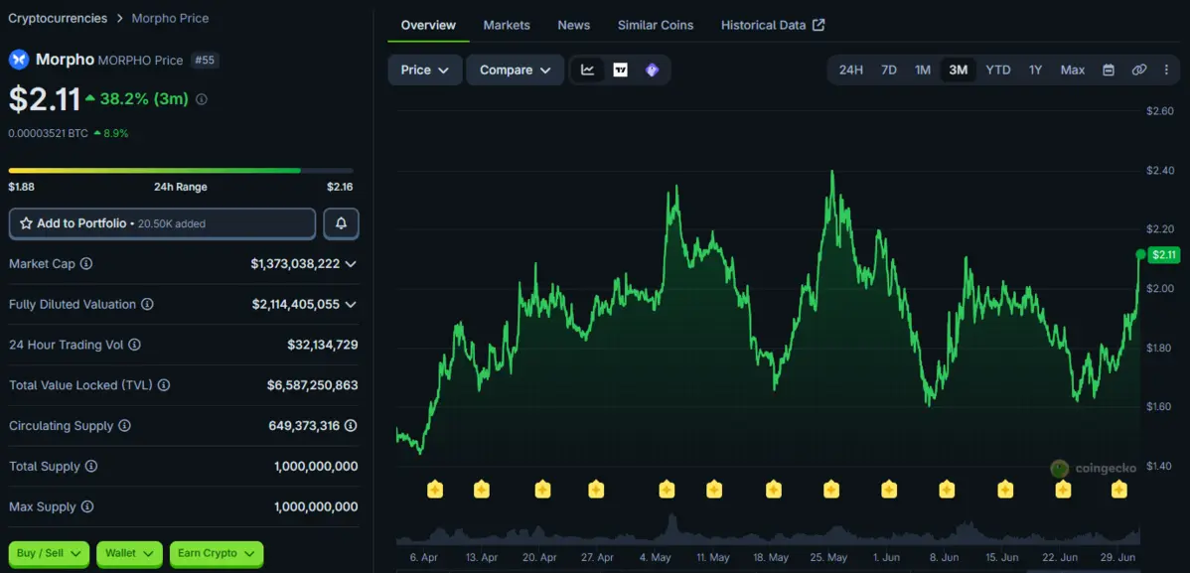
Task: Click the $32,134,729 trading volume value
Action: (323, 345)
